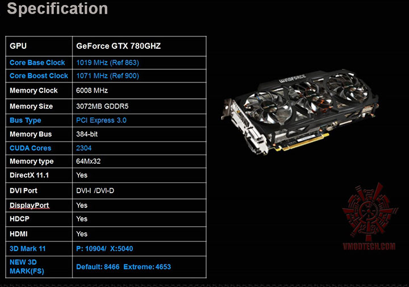Click the 1019 MHz (Ref 863) value
This screenshot has width=409, height=287.
click(x=107, y=63)
